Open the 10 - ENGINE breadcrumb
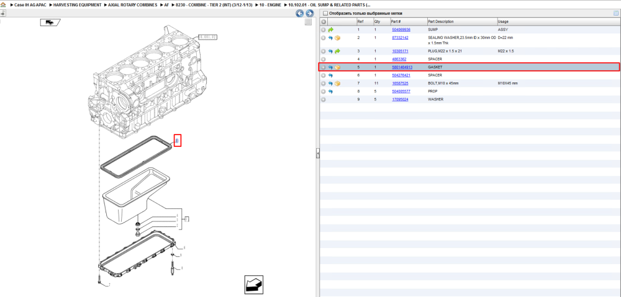The height and width of the screenshot is (297, 621). 270,5
